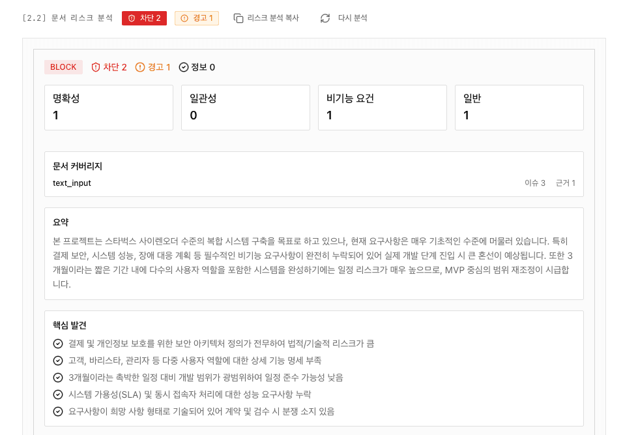Viewport: 638px width, 435px height.
Task: Click the red BLOCK status tag
Action: (x=63, y=67)
